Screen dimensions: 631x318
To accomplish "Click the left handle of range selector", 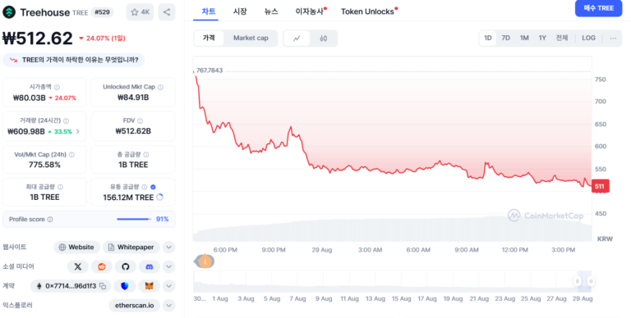I will pyautogui.click(x=578, y=281).
